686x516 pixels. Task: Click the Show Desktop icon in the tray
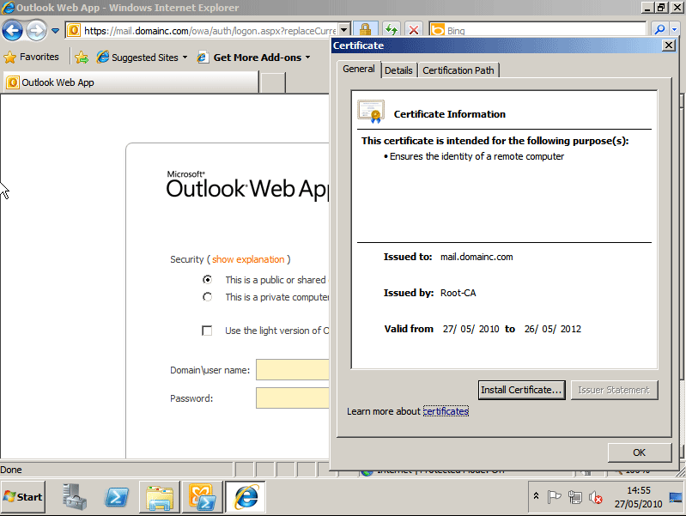click(676, 497)
